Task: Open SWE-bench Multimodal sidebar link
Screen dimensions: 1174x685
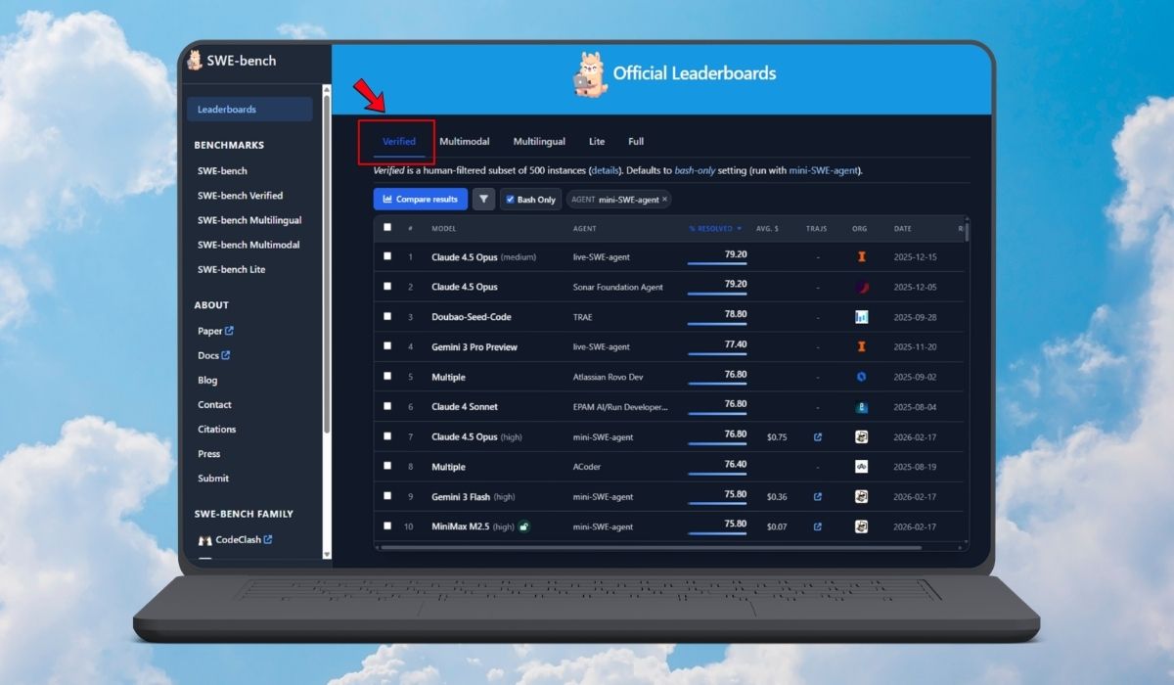Action: (x=248, y=245)
